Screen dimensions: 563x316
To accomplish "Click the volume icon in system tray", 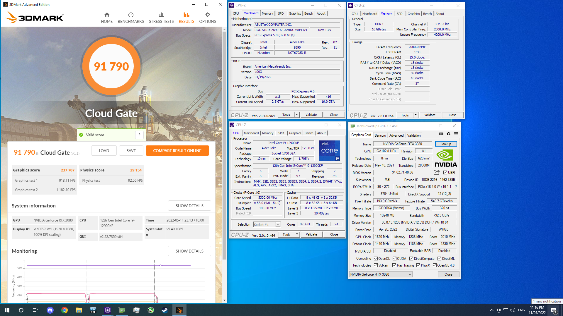I will tap(513, 310).
